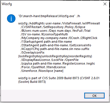The width and height of the screenshot is (110, 103).
Task: Click the /CVSNTRestart option text
Action: (x=31, y=27)
